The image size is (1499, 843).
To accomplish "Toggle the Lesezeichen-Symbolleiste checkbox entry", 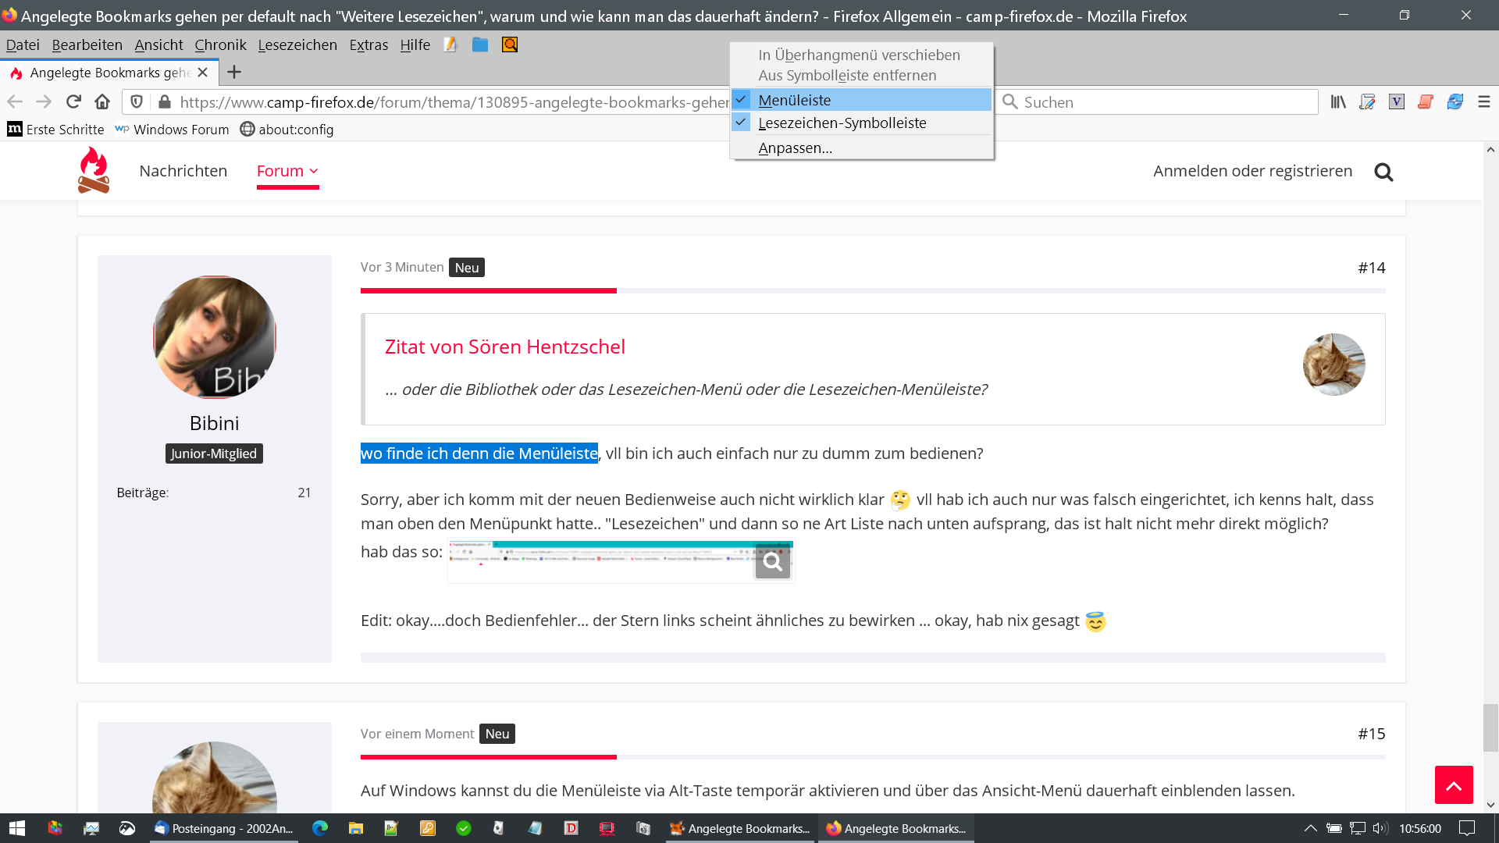I will tap(842, 123).
